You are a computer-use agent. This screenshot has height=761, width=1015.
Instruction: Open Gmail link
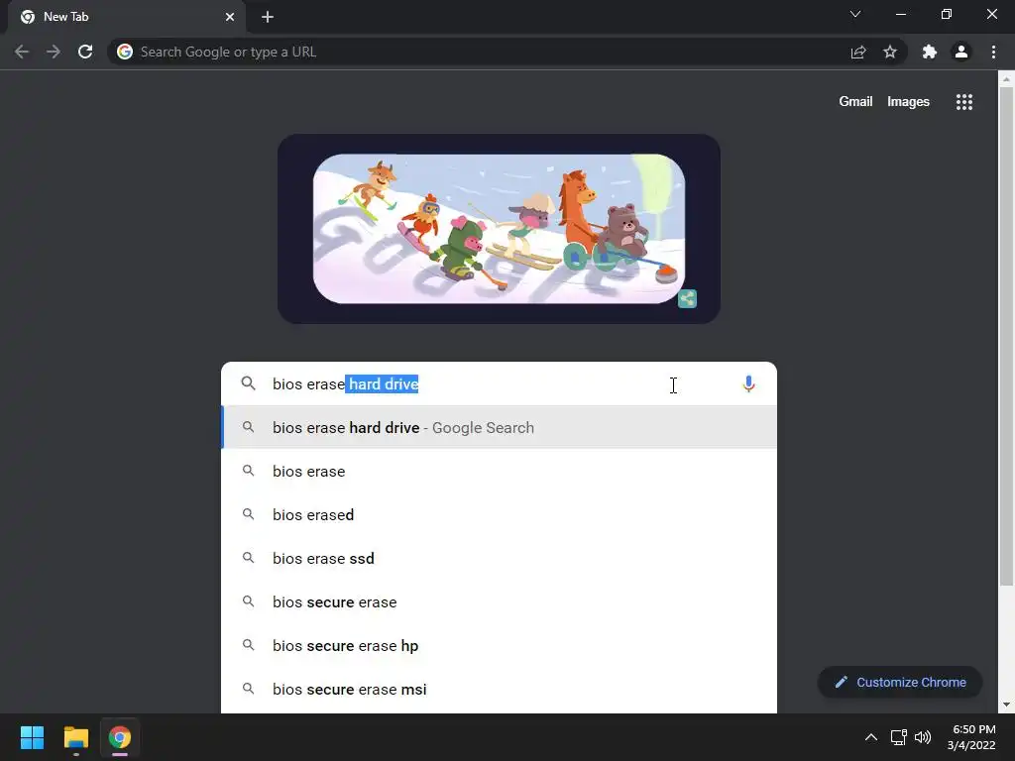(x=855, y=102)
